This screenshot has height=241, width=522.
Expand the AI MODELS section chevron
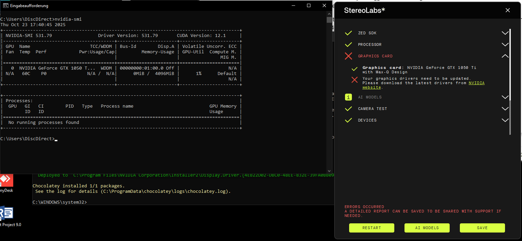coord(505,97)
